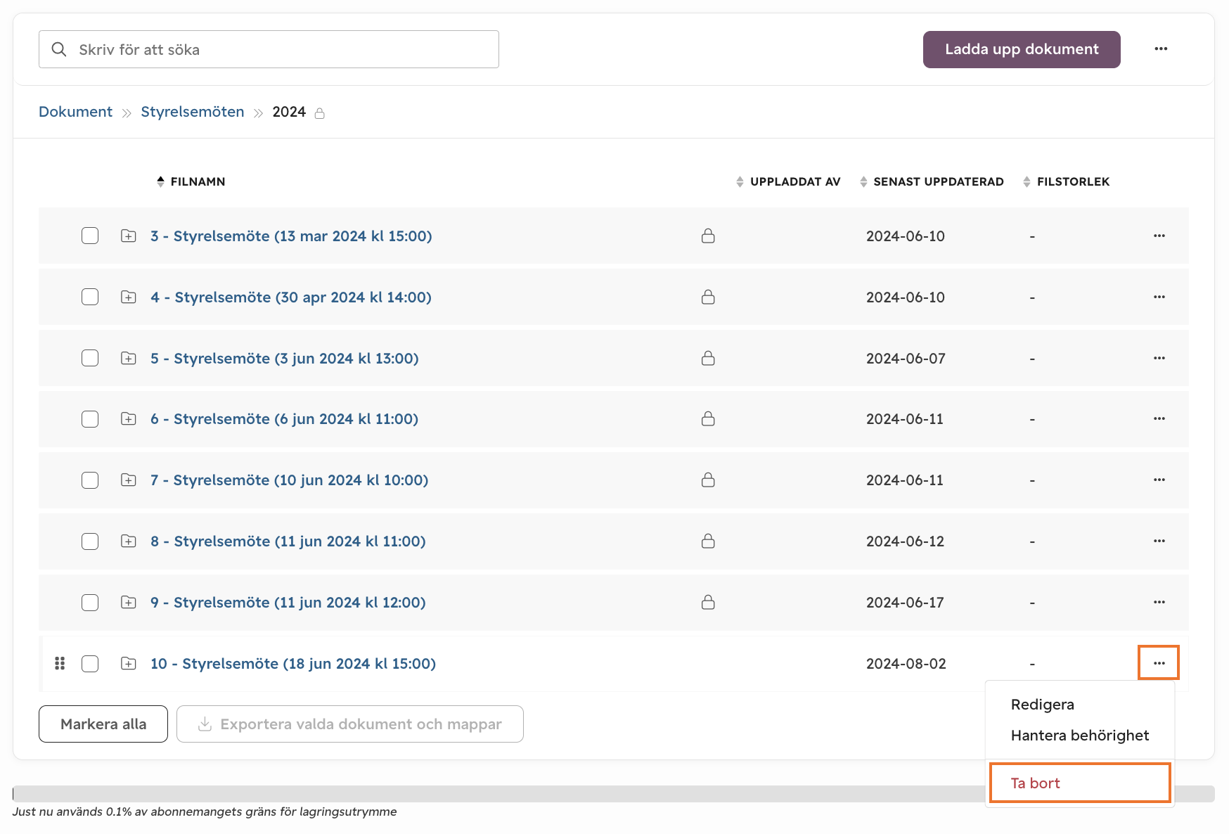Click the 2024 breadcrumb text

pyautogui.click(x=289, y=112)
